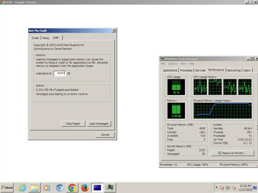The height and width of the screenshot is (193, 258).
Task: Click the Available value 419
Action: pos(203,136)
